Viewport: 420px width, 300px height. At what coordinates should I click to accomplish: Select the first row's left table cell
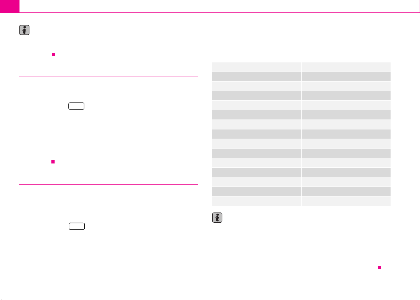pos(256,67)
